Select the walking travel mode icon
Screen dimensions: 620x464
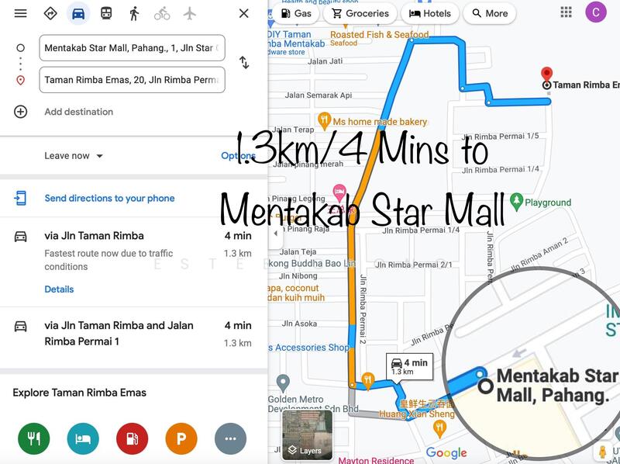pos(134,13)
